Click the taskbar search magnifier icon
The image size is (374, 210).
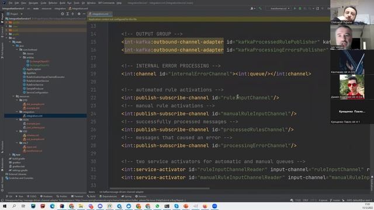pyautogui.click(x=14, y=206)
